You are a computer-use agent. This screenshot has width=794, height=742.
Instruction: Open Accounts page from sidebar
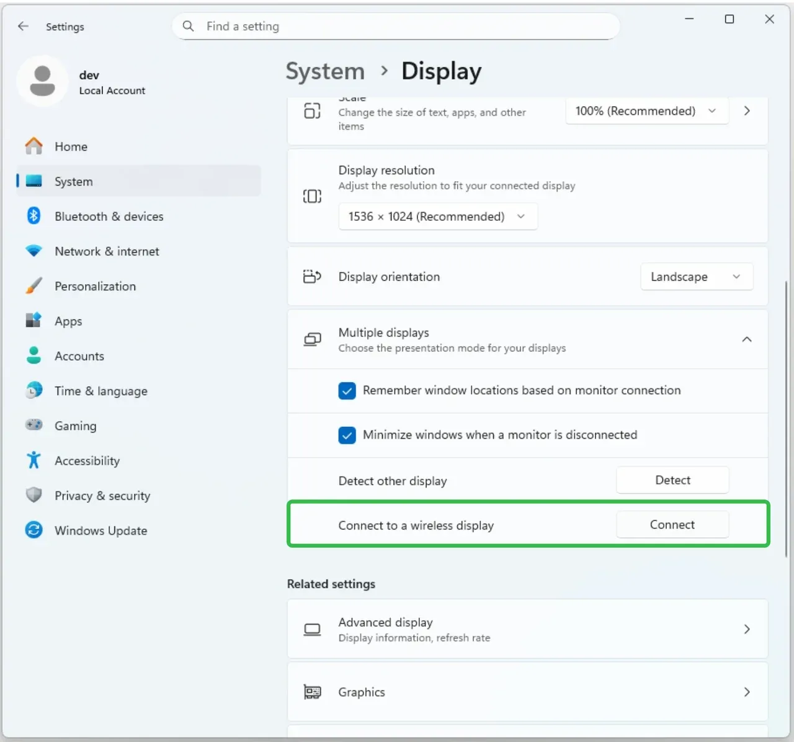point(139,355)
